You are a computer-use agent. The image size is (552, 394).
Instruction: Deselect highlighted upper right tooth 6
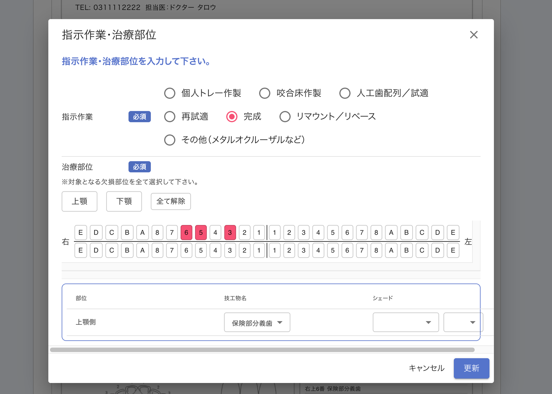tap(186, 233)
